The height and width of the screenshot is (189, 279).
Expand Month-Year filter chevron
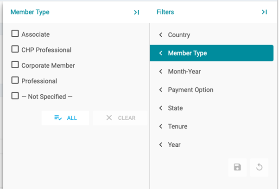(x=161, y=72)
